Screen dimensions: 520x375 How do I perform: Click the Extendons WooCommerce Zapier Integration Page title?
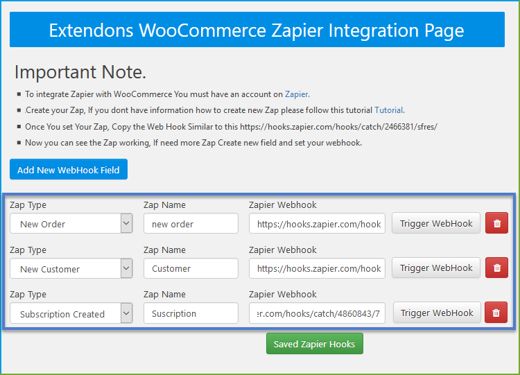[x=257, y=30]
